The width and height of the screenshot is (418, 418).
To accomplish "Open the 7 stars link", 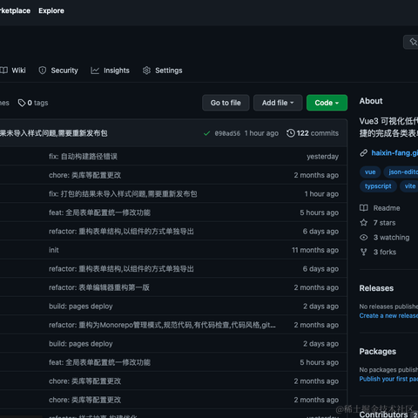I will [x=384, y=223].
